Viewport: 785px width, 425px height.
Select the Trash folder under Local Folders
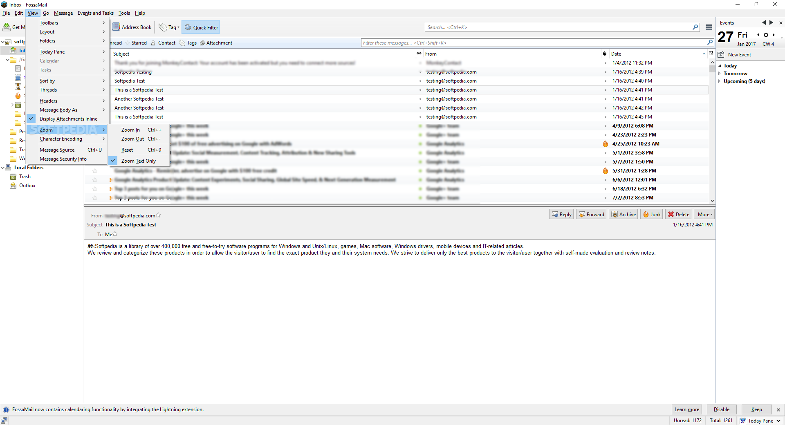click(x=20, y=177)
